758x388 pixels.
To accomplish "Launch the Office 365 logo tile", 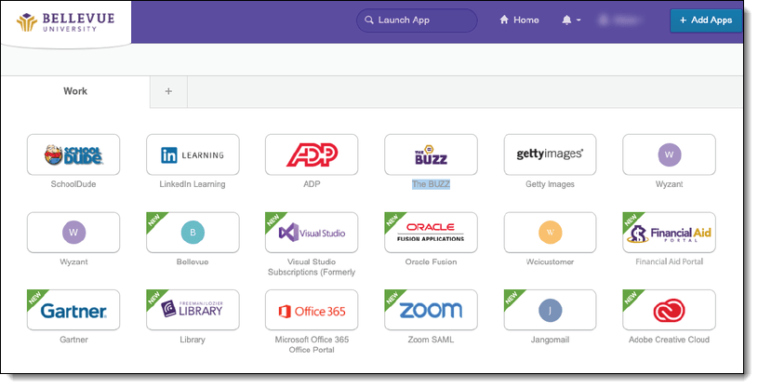I will pyautogui.click(x=312, y=310).
